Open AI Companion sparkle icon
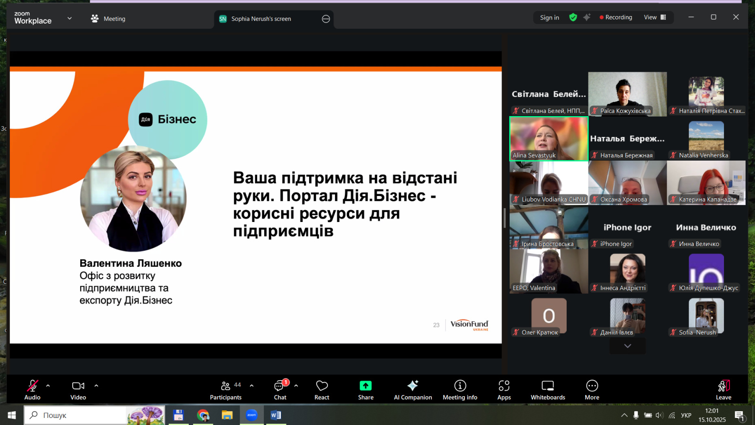 [412, 386]
